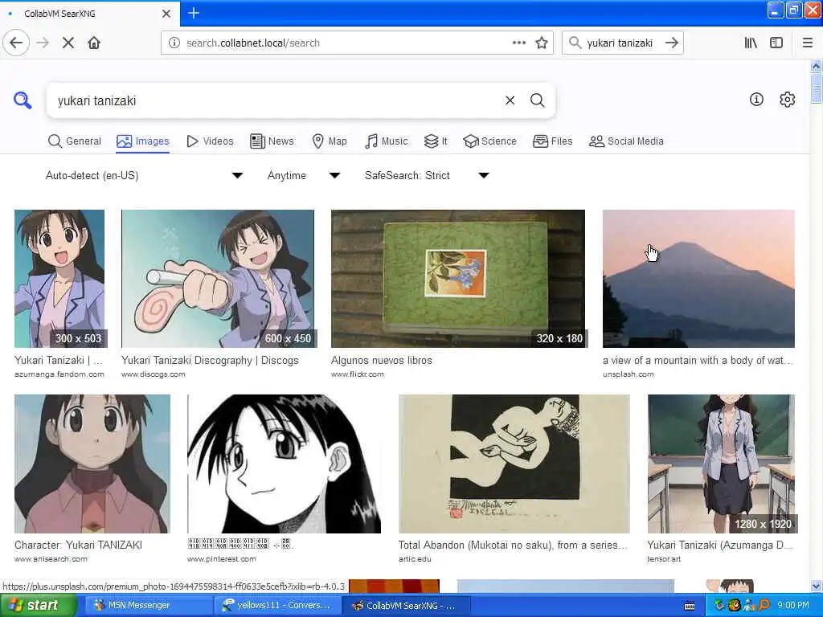Expand the SafeSearch: Strict dropdown
The image size is (823, 617).
click(427, 175)
